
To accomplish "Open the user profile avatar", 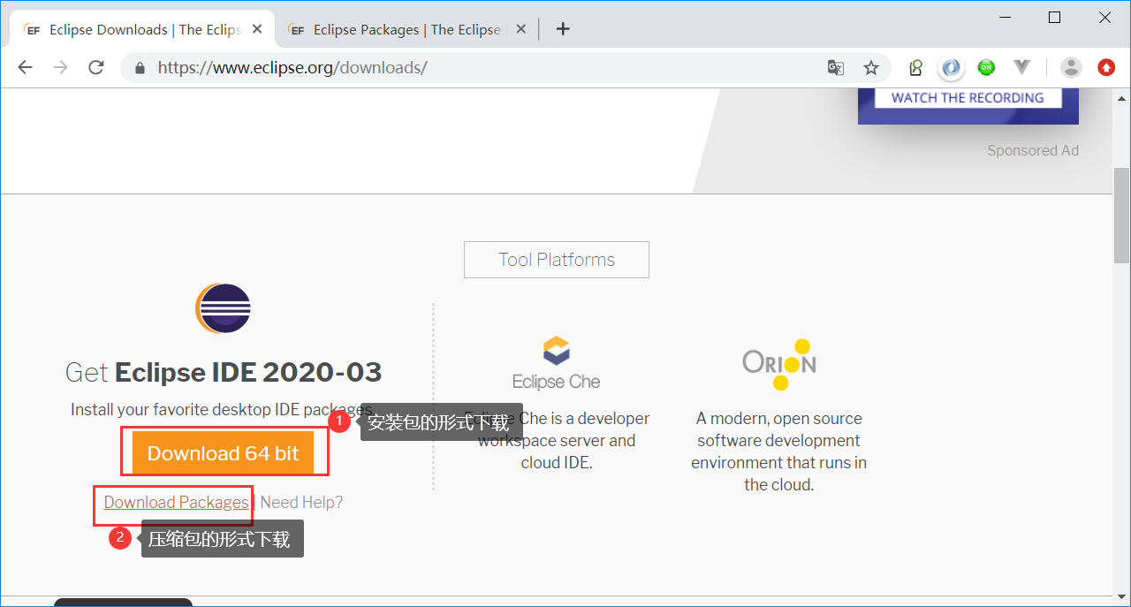I will point(1071,67).
